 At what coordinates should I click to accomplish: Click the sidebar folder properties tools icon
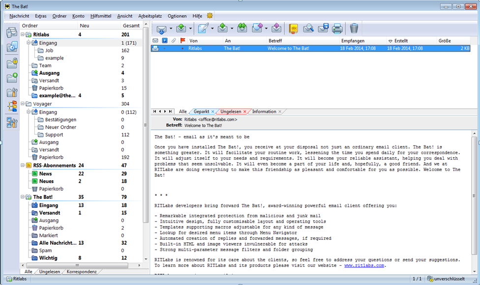(12, 92)
